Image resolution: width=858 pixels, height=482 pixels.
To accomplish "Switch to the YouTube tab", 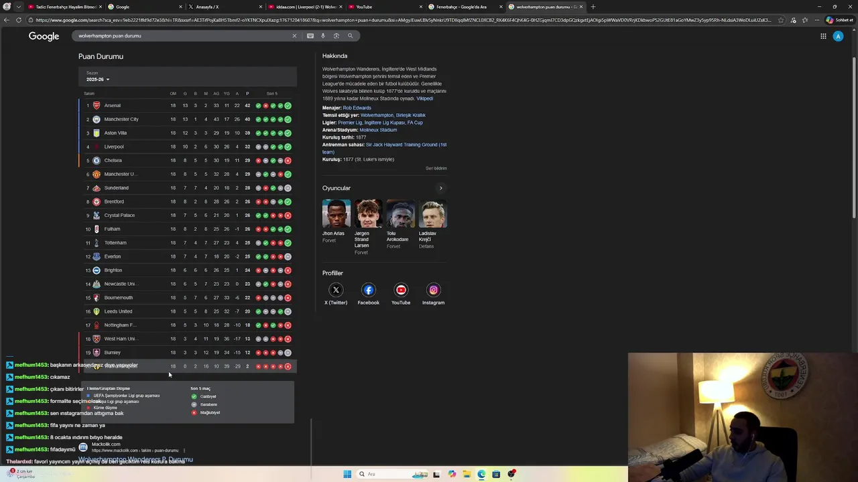I will pyautogui.click(x=385, y=7).
